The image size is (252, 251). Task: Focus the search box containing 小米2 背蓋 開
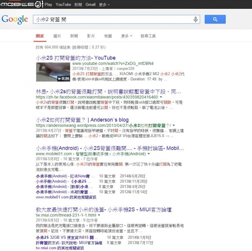[x=116, y=19]
